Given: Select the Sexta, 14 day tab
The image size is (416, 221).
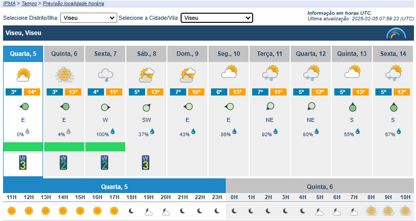Looking at the screenshot, I should (x=393, y=54).
